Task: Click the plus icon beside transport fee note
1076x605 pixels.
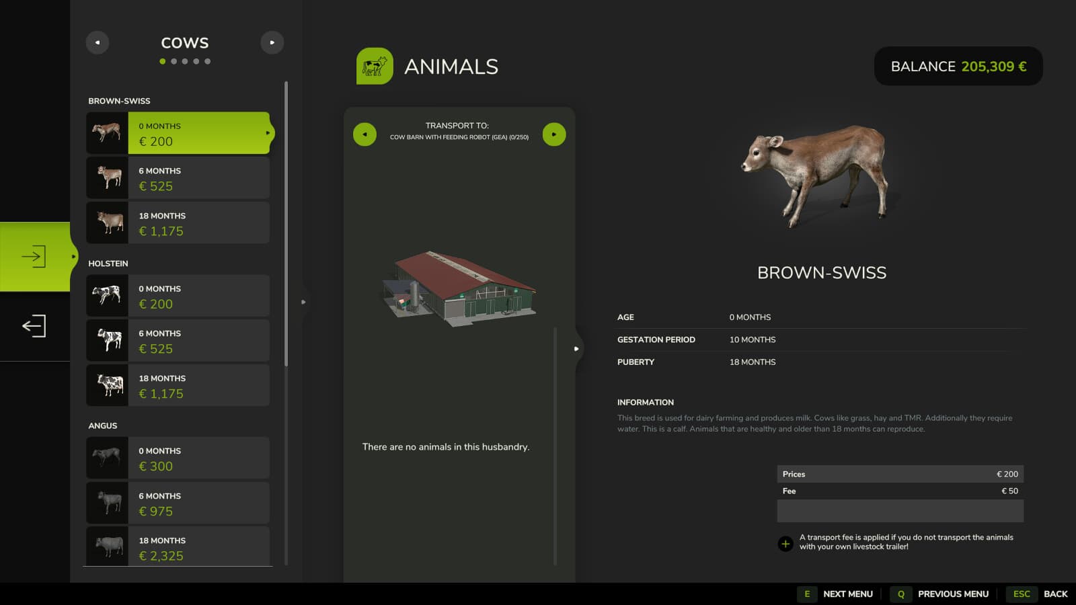Action: 785,543
